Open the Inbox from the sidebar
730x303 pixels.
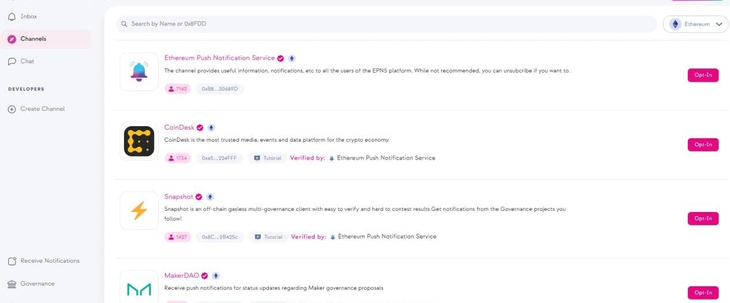(28, 17)
